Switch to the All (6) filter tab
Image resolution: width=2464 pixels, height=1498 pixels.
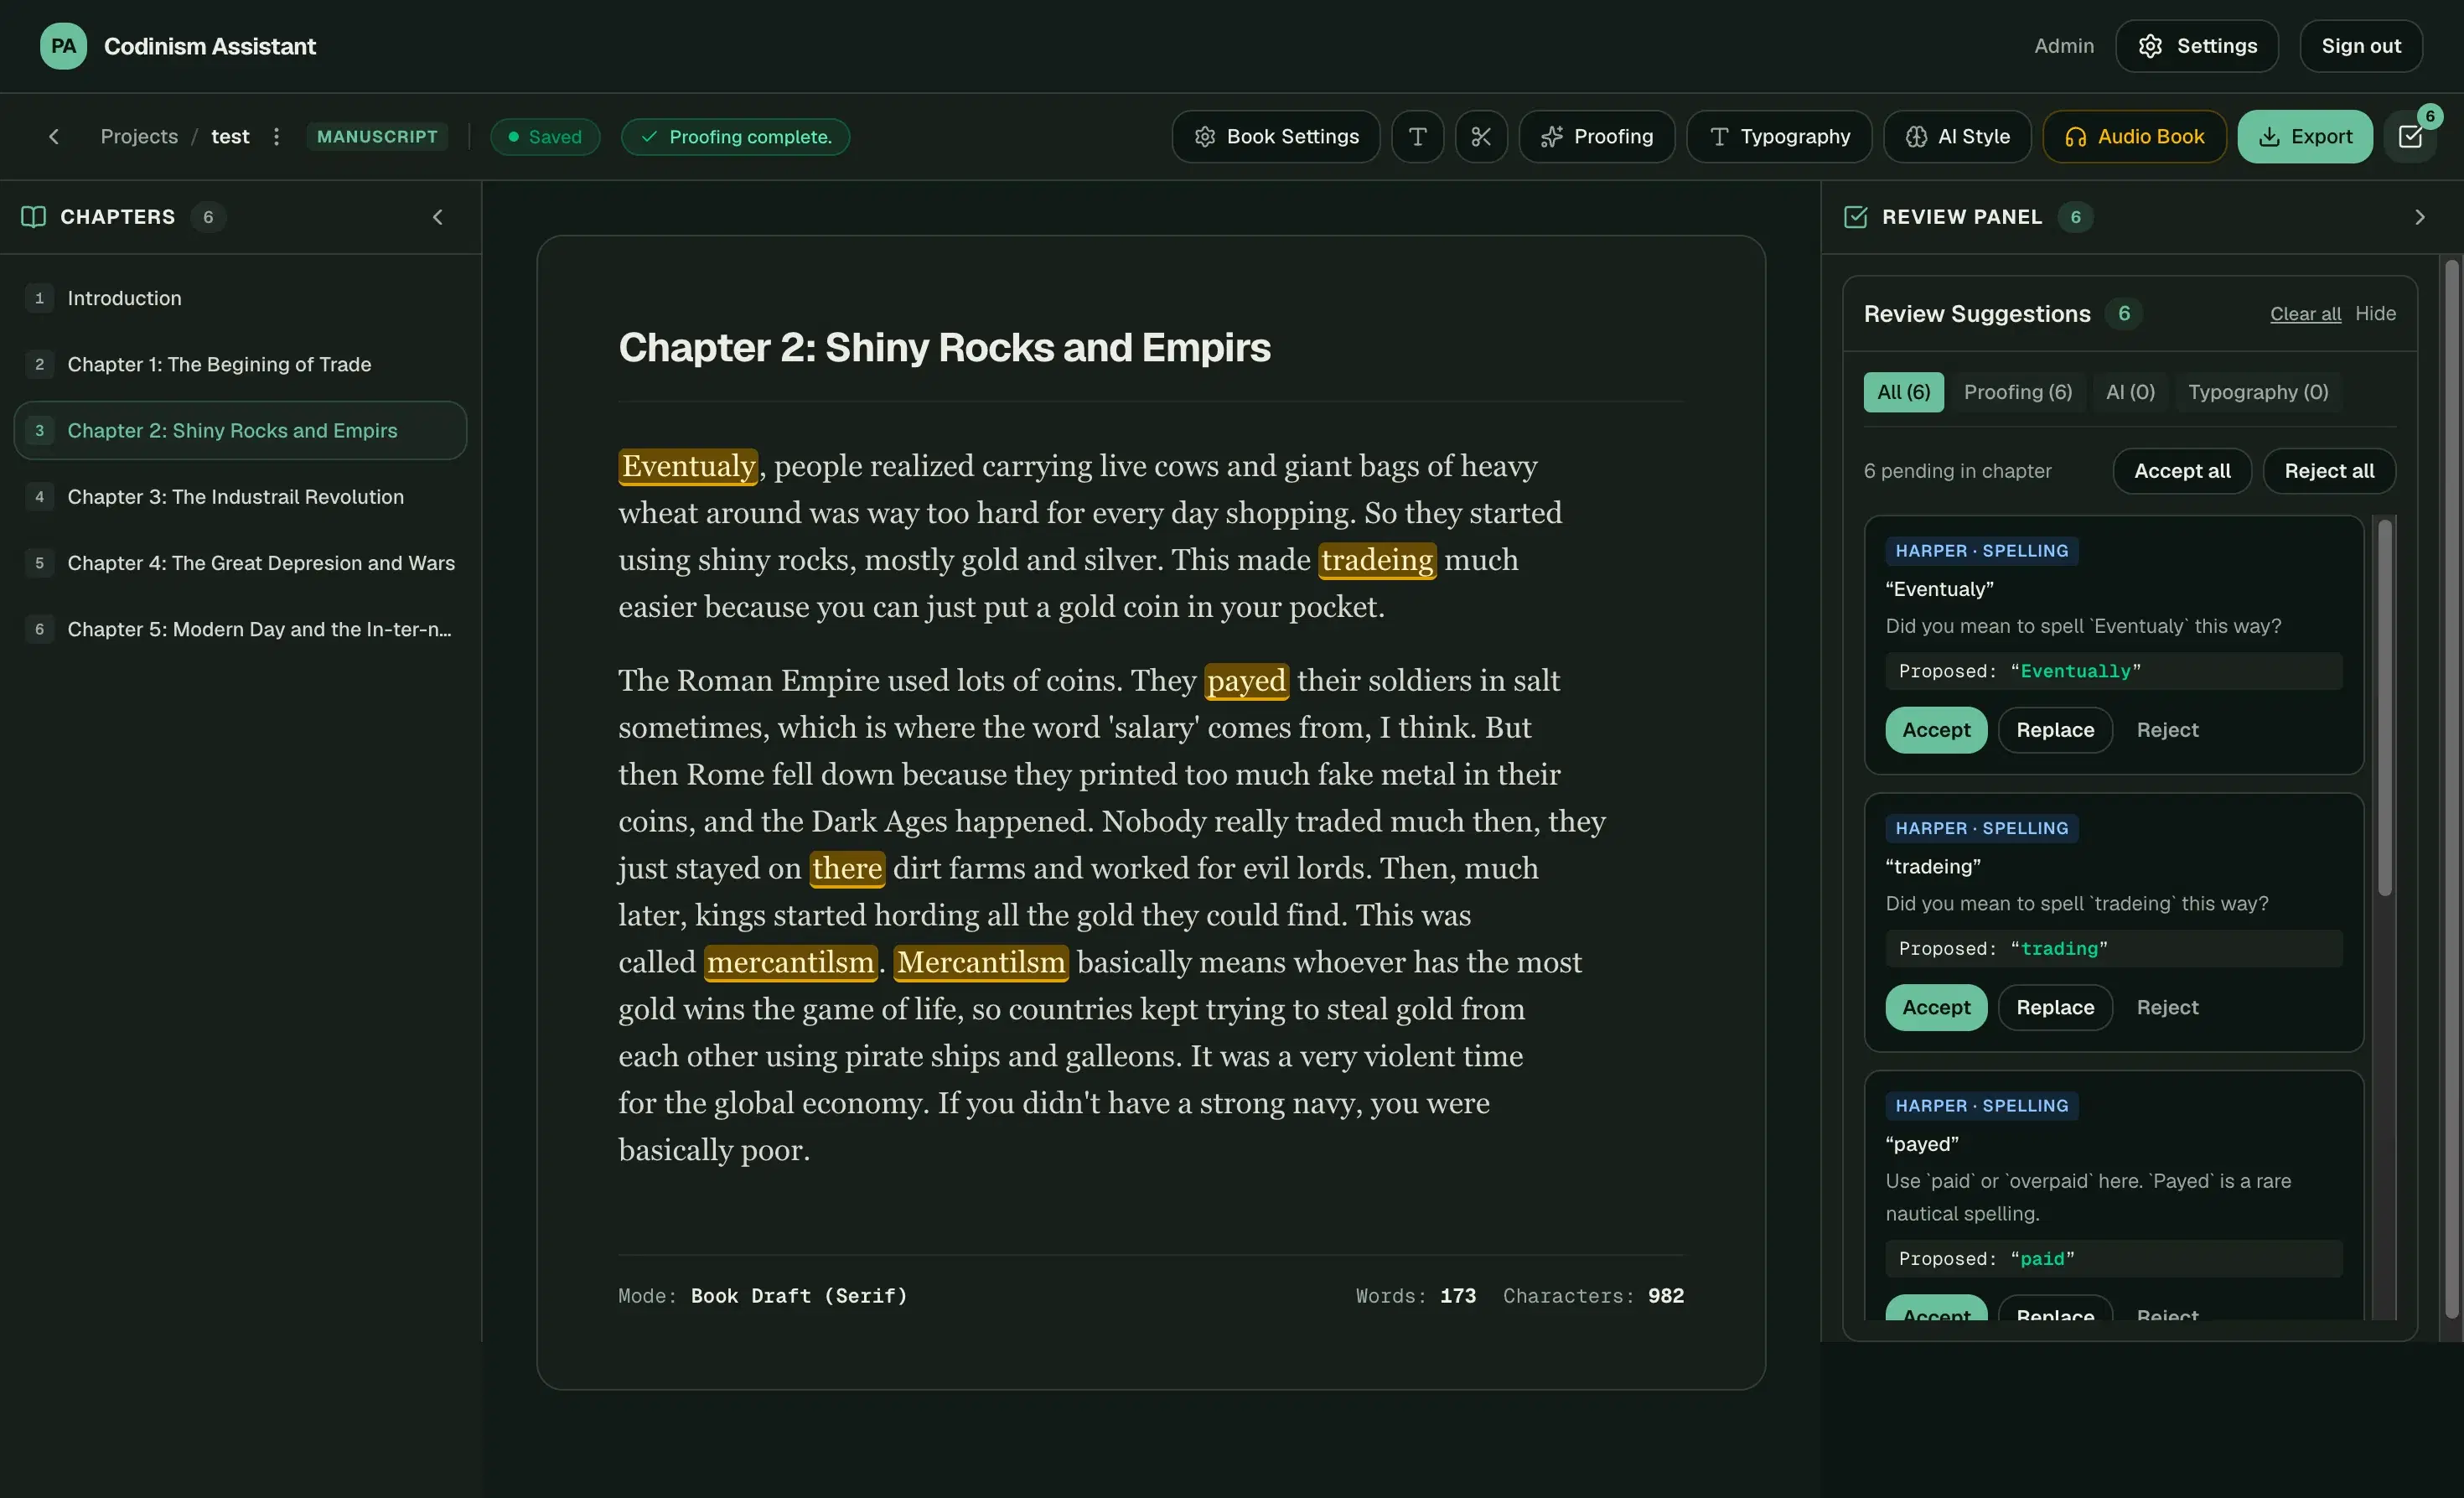point(1903,391)
